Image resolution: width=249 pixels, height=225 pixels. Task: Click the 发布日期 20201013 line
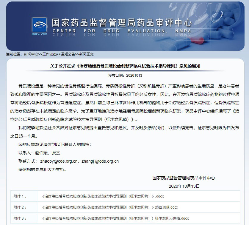tap(125, 75)
